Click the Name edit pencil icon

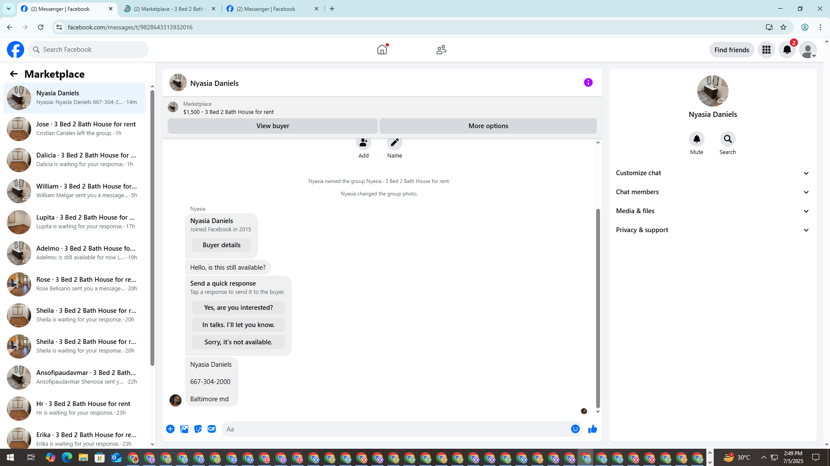point(394,143)
